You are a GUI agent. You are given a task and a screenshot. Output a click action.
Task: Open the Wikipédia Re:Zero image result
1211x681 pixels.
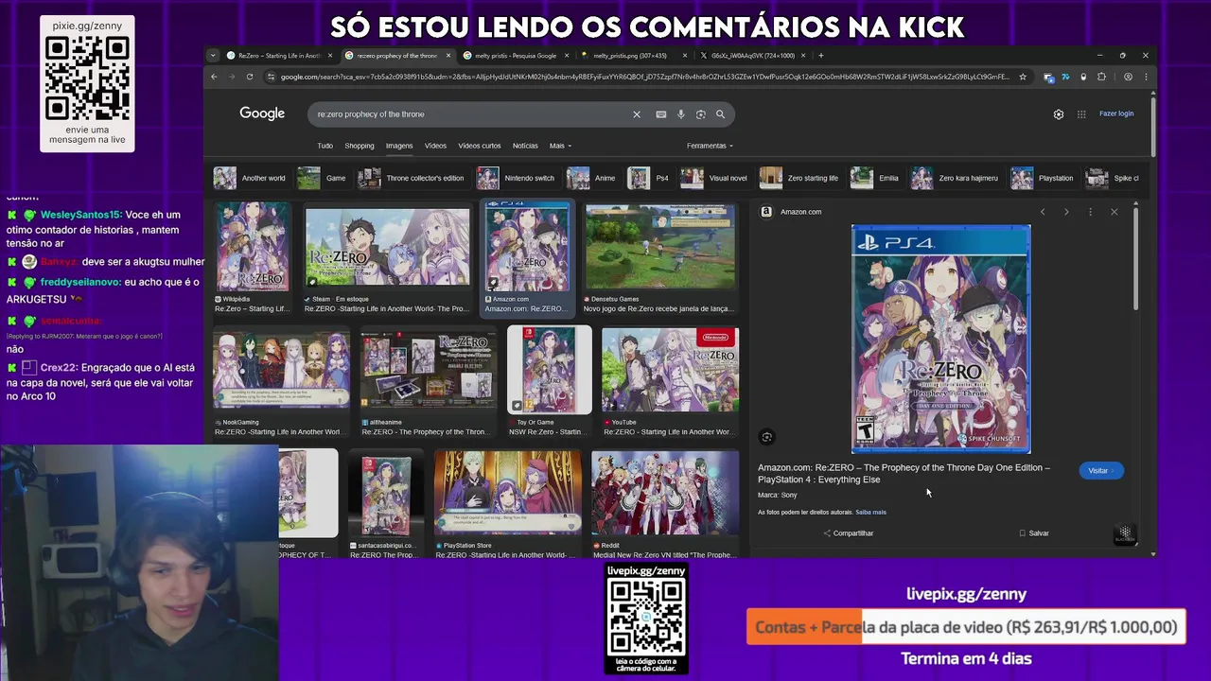(252, 257)
